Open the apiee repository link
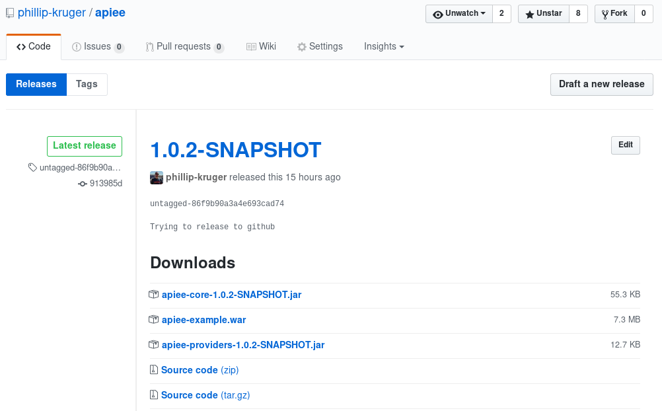 pyautogui.click(x=110, y=13)
